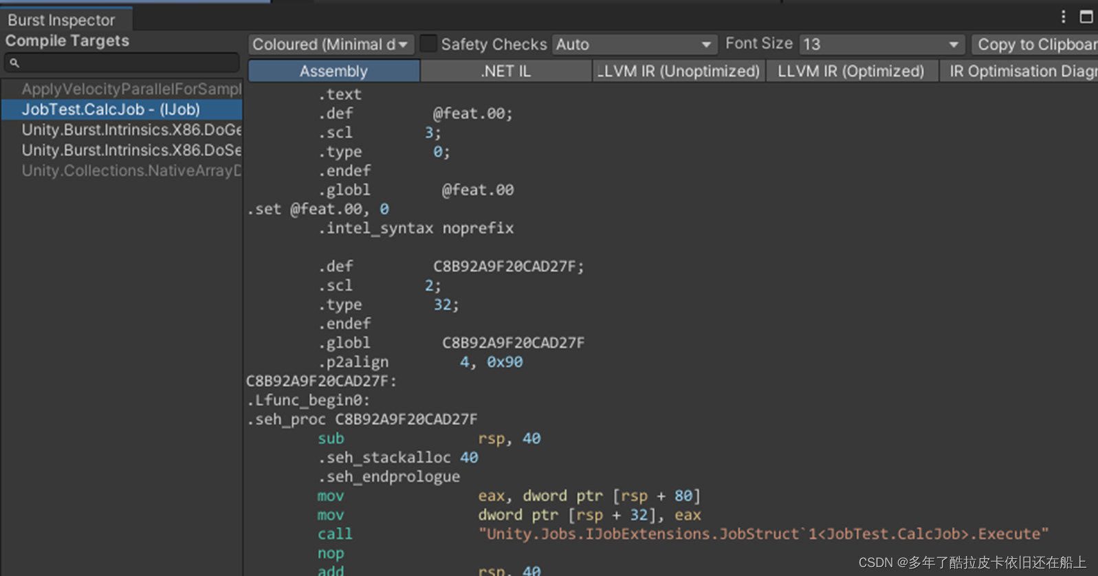Maximize the Burst Inspector window icon
The width and height of the screenshot is (1098, 576).
click(1086, 16)
